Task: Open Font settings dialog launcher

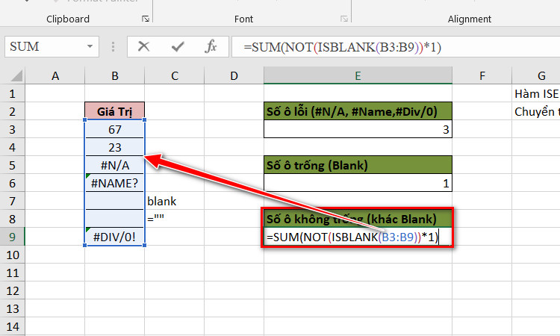Action: point(344,19)
